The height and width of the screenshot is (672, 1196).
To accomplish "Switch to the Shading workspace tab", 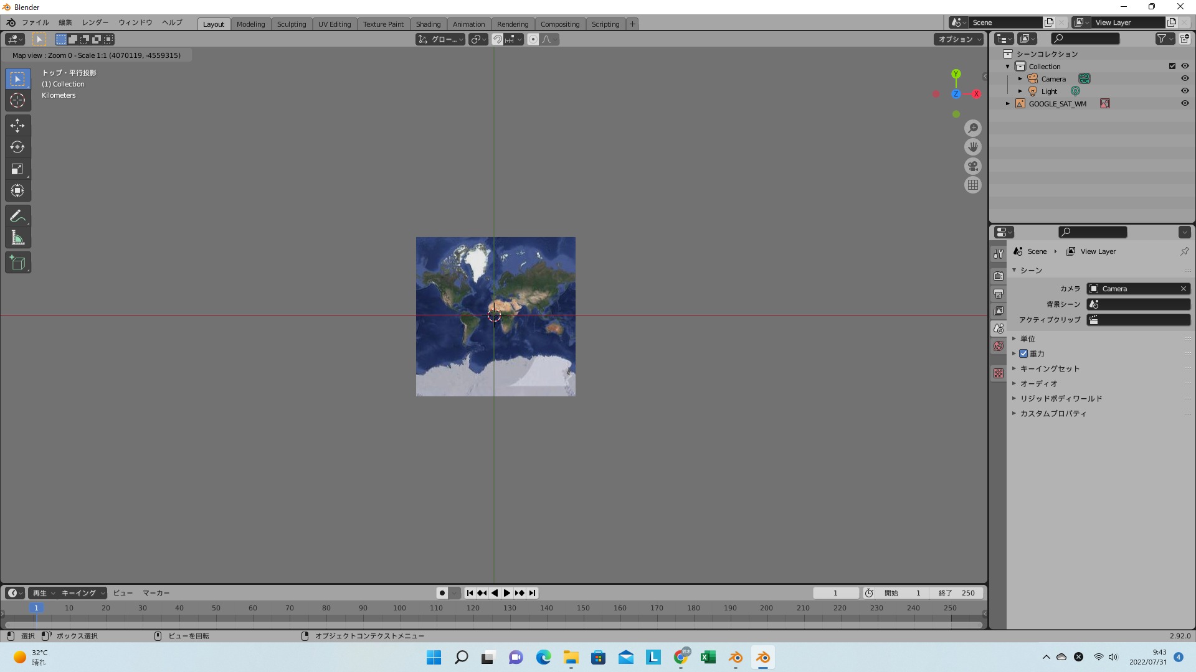I will click(428, 24).
